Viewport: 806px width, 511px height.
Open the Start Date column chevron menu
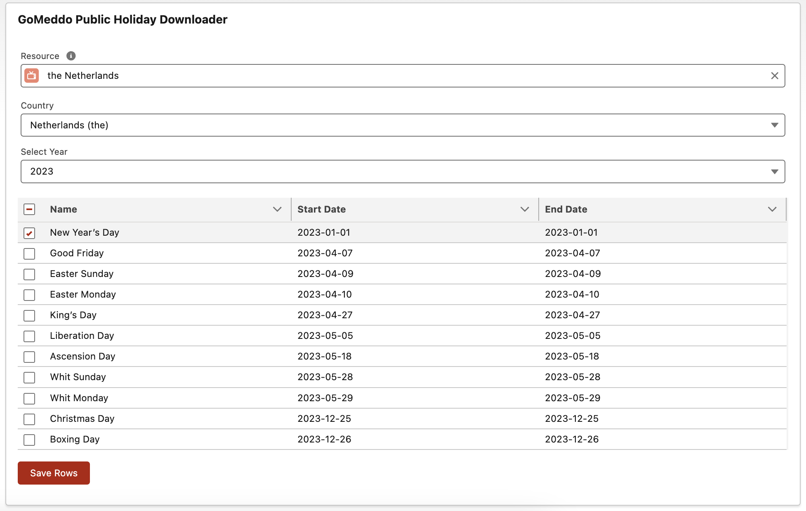click(x=524, y=209)
